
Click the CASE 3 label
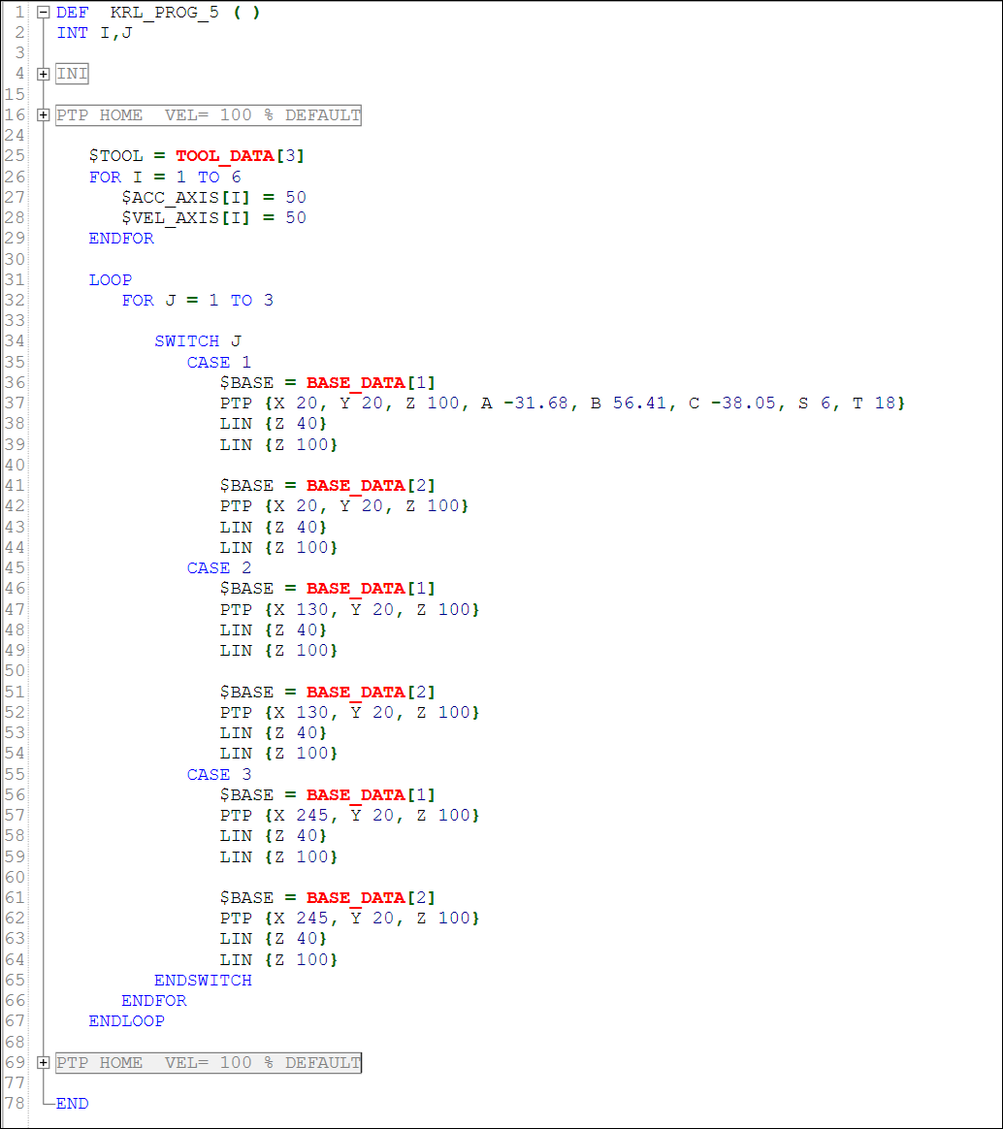(219, 775)
